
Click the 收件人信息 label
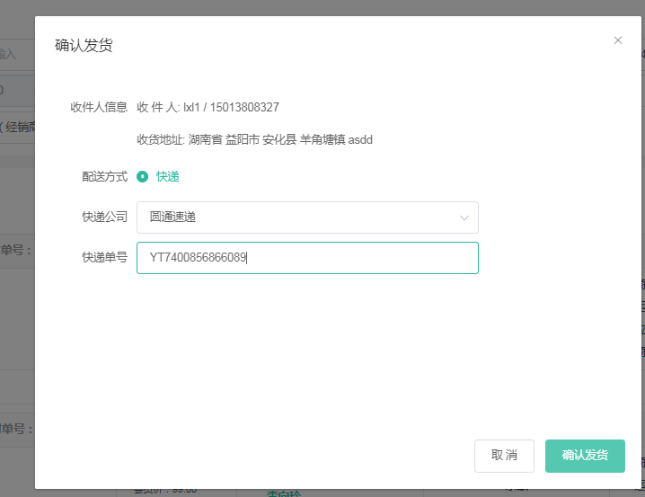point(99,108)
